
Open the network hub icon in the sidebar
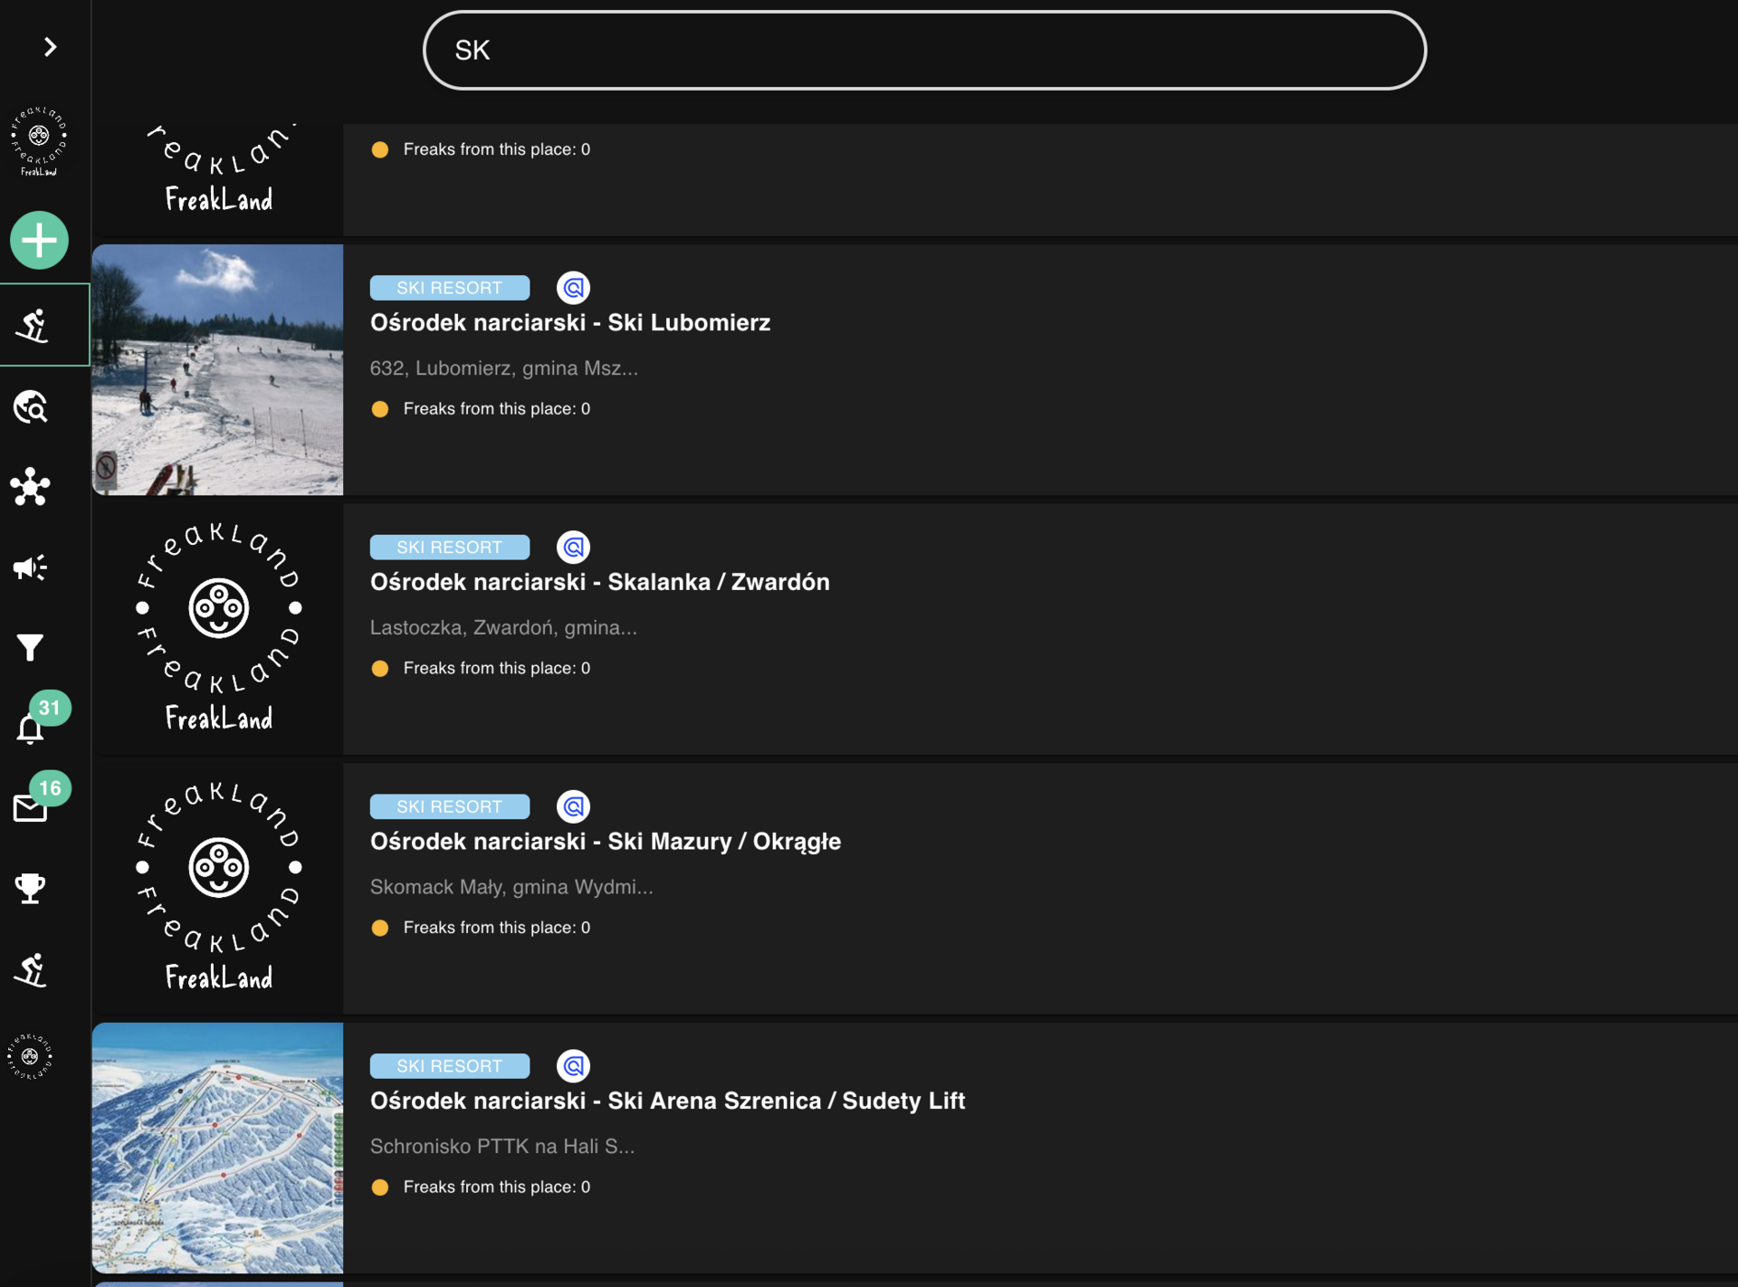[x=31, y=487]
